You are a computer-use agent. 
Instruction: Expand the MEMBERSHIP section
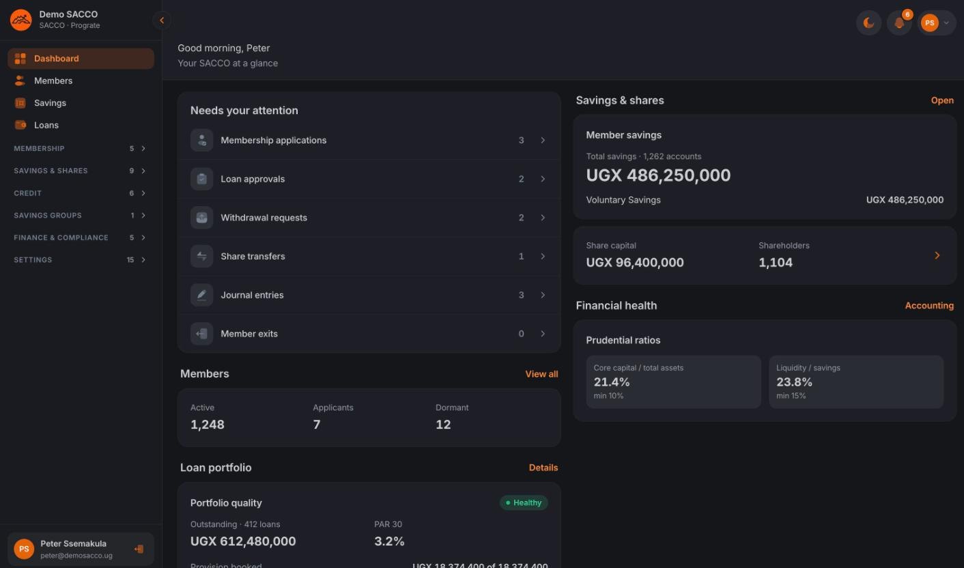[81, 148]
